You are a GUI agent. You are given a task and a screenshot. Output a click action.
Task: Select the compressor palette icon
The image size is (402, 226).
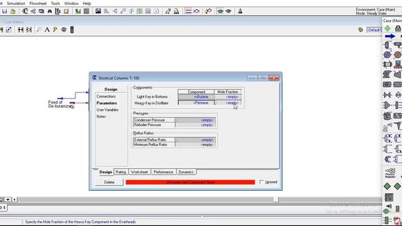coord(398,74)
